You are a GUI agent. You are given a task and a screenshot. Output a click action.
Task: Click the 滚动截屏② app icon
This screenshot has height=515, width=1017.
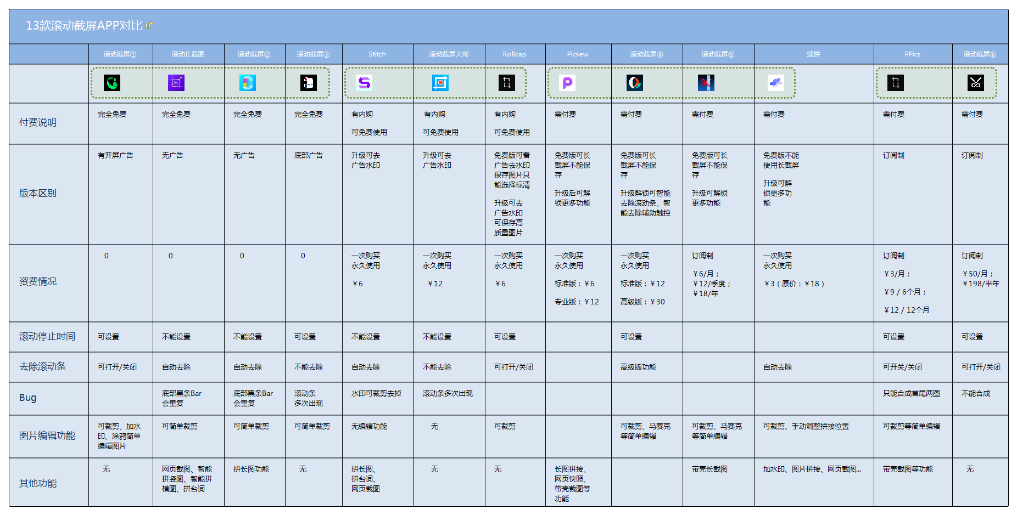point(248,83)
